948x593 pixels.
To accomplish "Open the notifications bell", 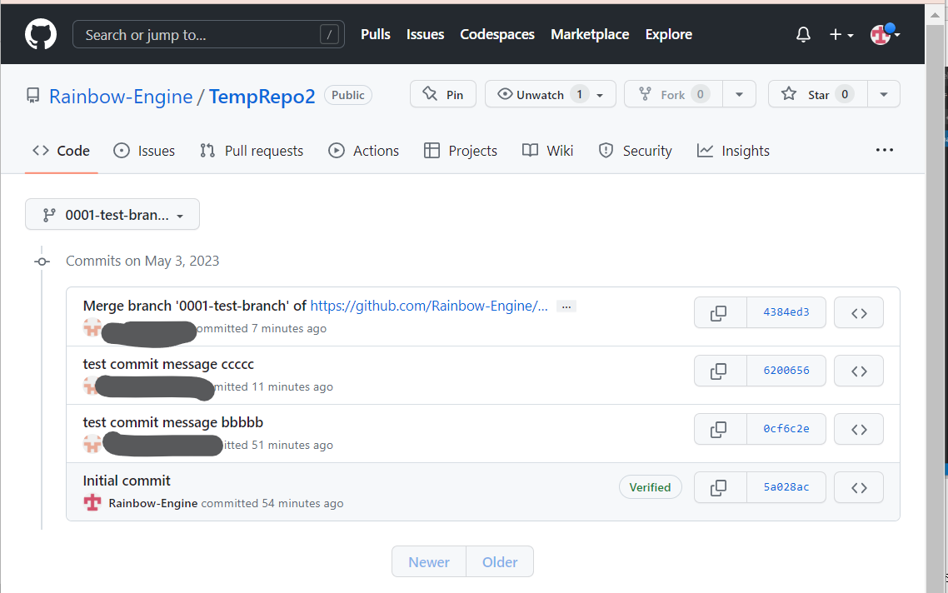I will pos(803,34).
